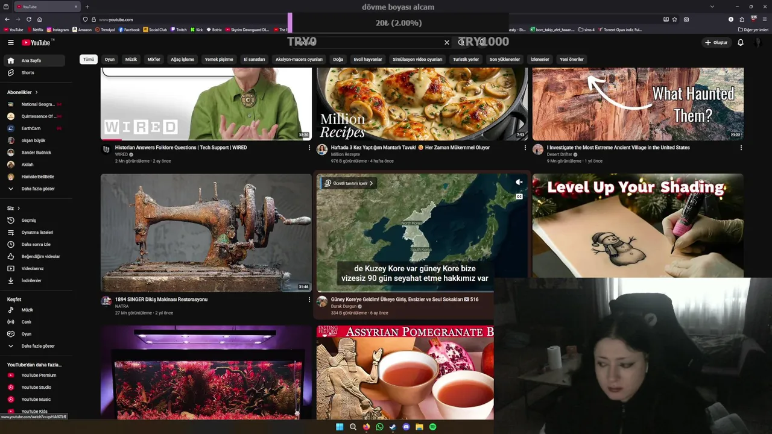
Task: Open Steam from the taskbar
Action: click(393, 427)
